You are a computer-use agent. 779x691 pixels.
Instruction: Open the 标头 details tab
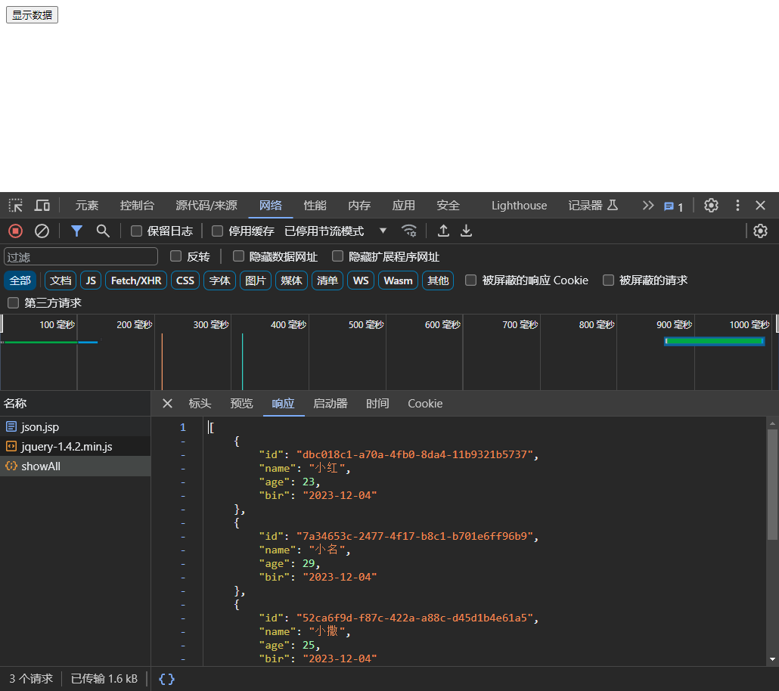(200, 404)
